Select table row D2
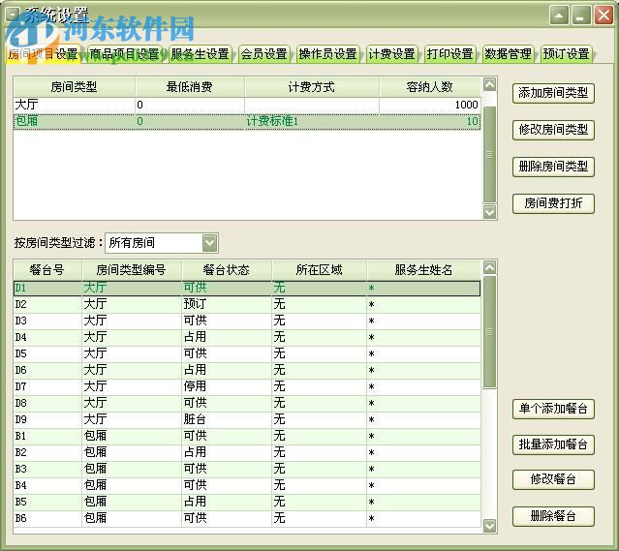Viewport: 619px width, 551px height. pos(247,305)
